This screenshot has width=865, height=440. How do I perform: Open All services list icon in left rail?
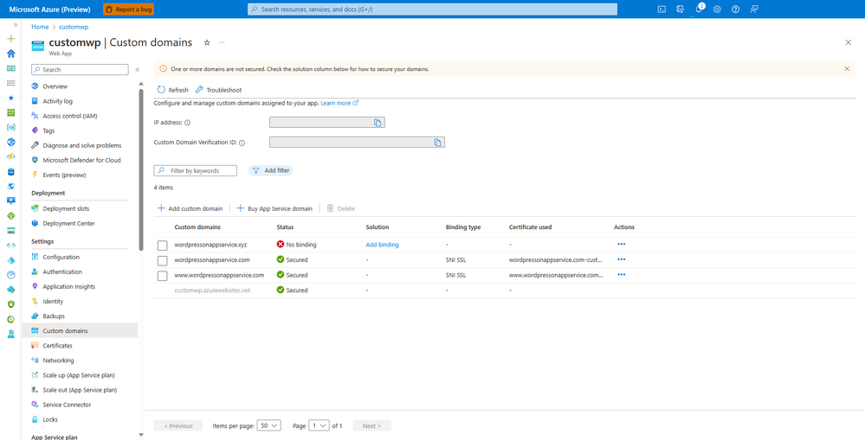(11, 83)
